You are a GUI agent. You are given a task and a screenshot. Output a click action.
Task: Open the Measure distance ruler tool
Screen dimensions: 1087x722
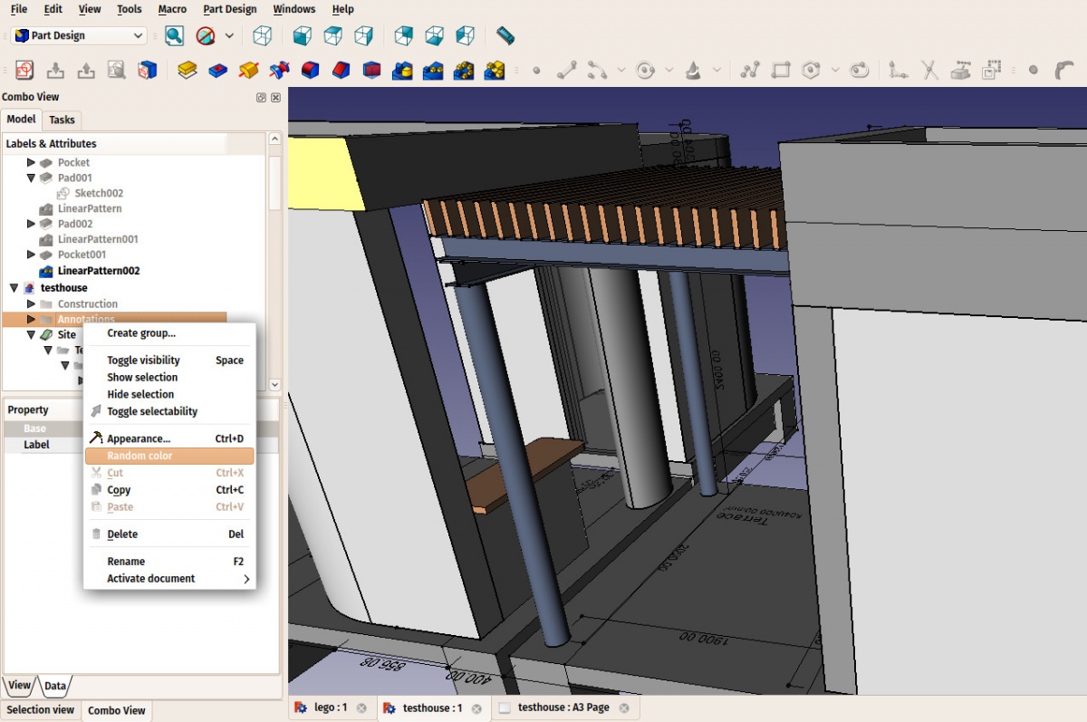click(x=505, y=35)
